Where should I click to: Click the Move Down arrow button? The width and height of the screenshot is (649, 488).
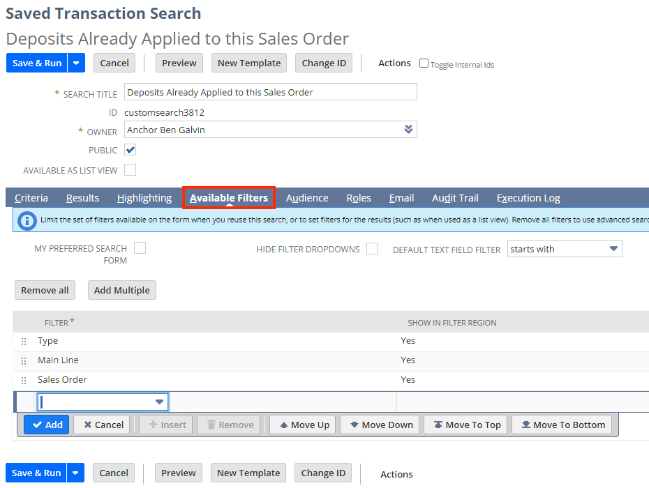tap(381, 425)
